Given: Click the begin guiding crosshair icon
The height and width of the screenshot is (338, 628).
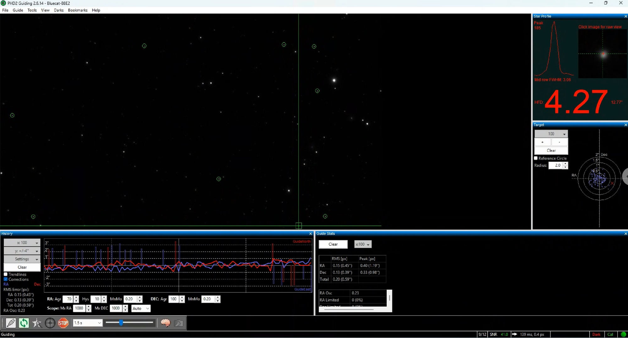Looking at the screenshot, I should pos(50,323).
